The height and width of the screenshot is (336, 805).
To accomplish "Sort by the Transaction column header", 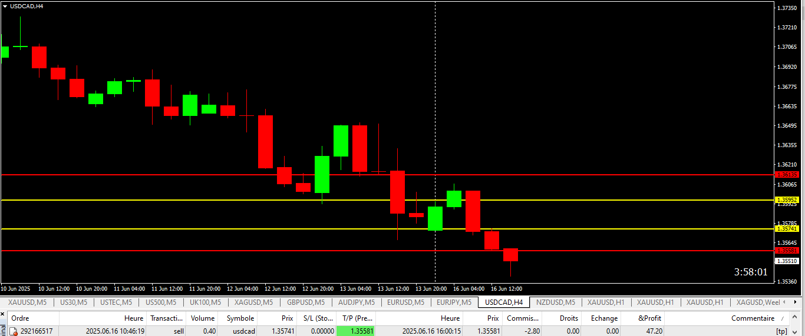I will click(x=167, y=318).
